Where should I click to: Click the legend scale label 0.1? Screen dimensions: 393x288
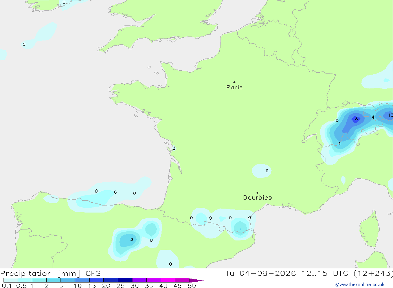[7, 286]
